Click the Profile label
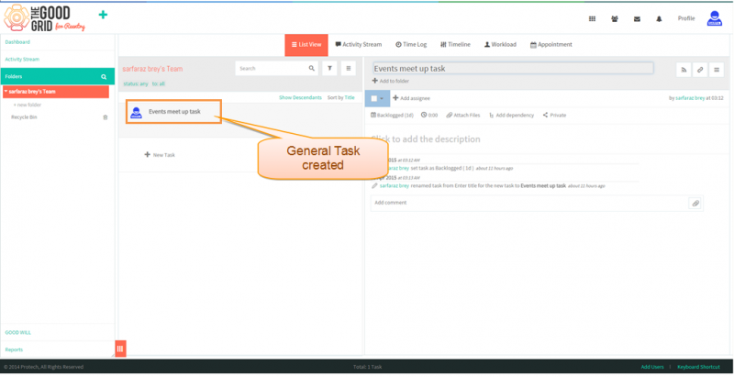 point(686,18)
